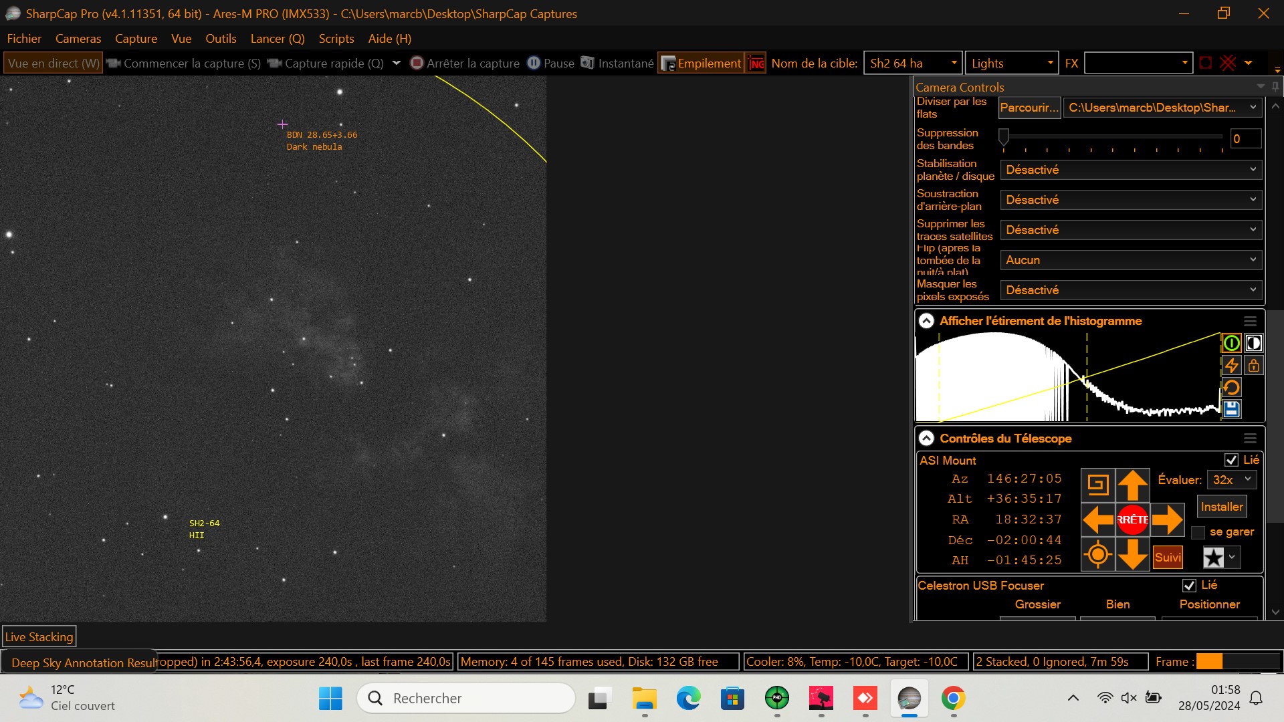Screen dimensions: 1284x722
Task: Reset the histogram stretch with circular arrow
Action: click(1231, 388)
